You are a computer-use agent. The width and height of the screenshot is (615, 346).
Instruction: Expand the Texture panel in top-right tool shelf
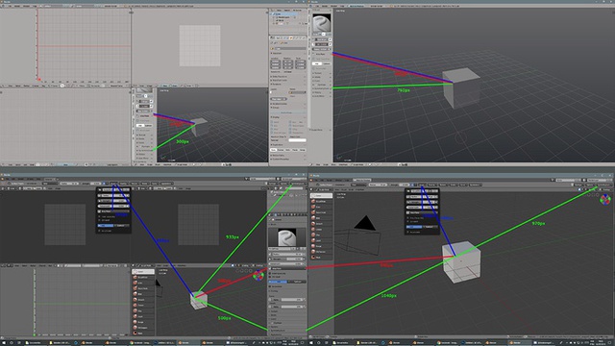pyautogui.click(x=322, y=73)
